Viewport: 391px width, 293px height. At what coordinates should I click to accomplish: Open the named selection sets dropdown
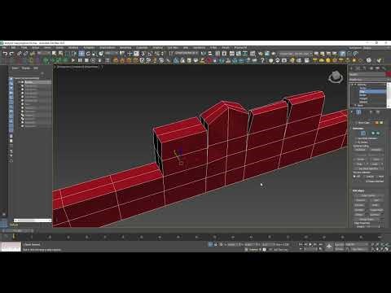tap(295, 54)
